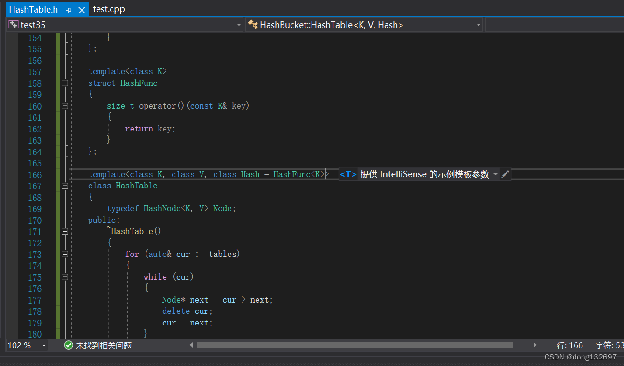Viewport: 624px width, 366px height.
Task: Click the 未找到相关问题 status text
Action: pos(104,345)
